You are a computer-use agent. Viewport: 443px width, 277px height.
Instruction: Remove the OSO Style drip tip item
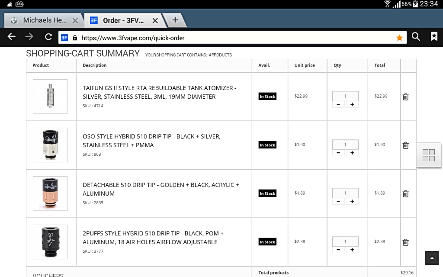405,145
